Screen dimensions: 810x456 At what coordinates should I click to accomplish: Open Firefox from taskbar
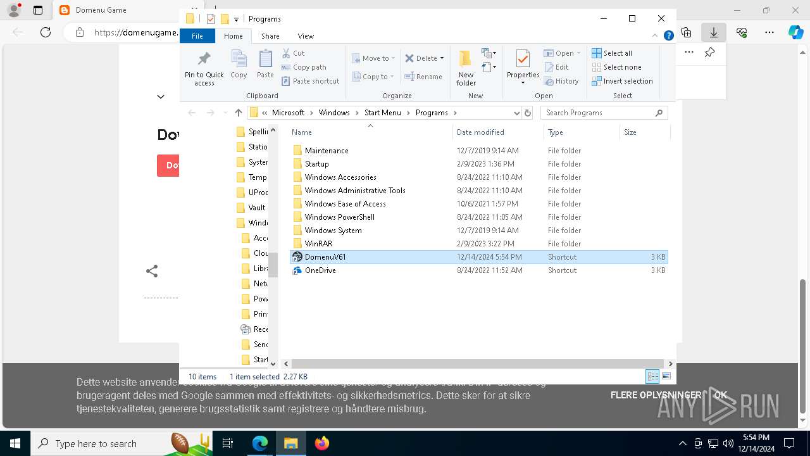322,443
